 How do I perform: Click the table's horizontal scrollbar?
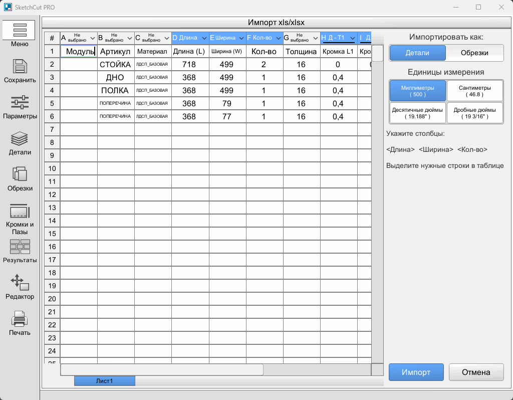tap(162, 369)
